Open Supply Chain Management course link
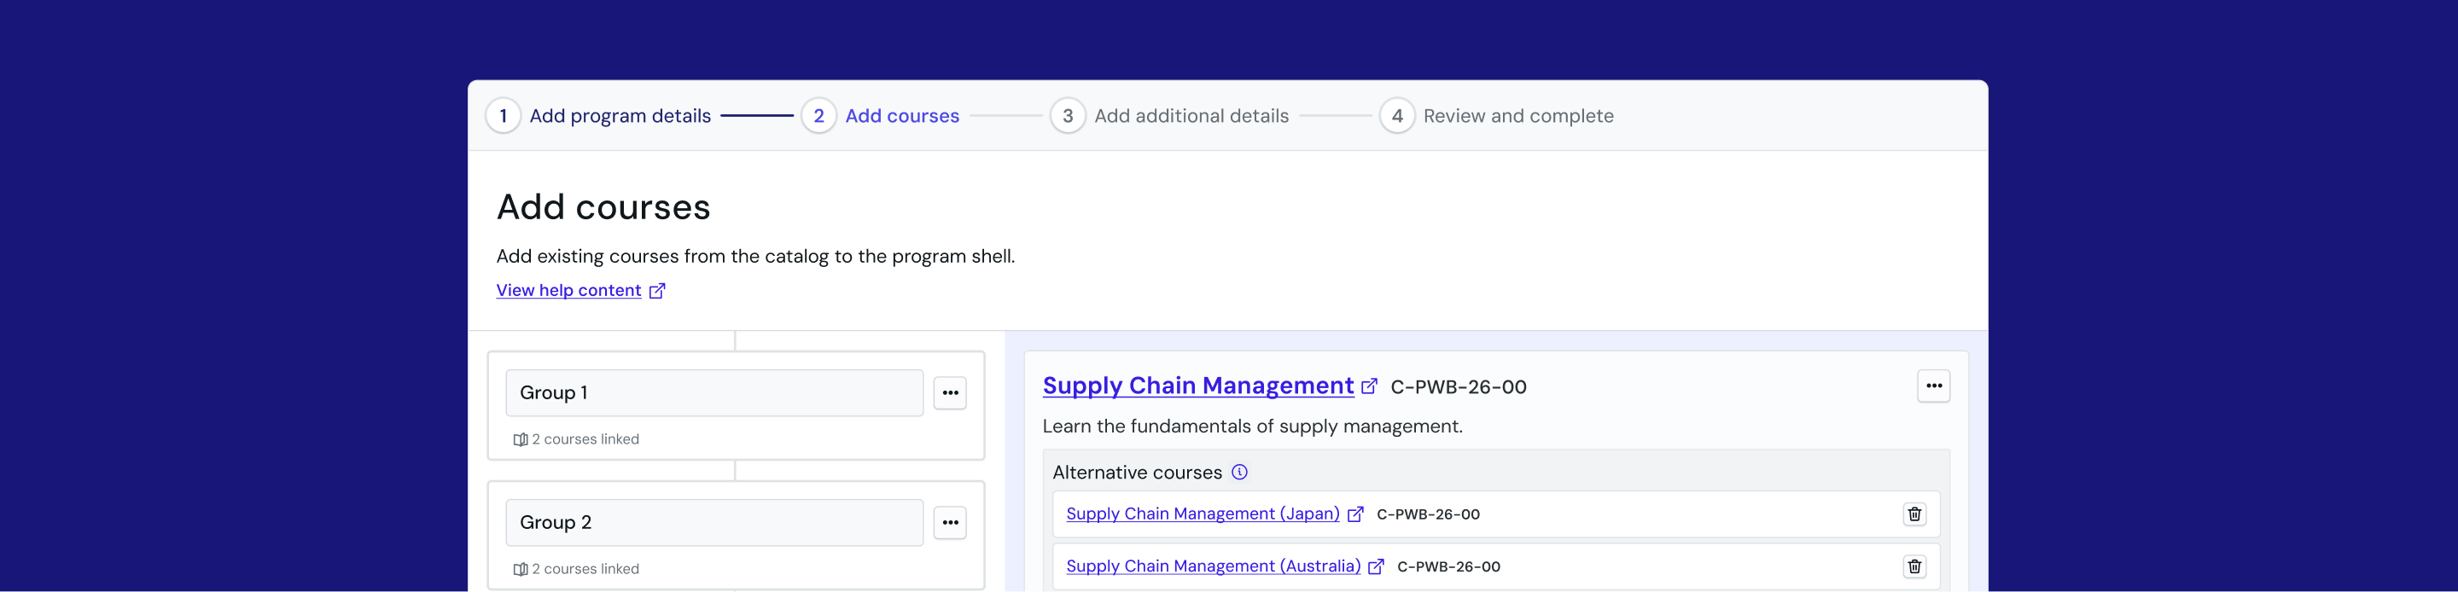2458x592 pixels. [x=1197, y=386]
